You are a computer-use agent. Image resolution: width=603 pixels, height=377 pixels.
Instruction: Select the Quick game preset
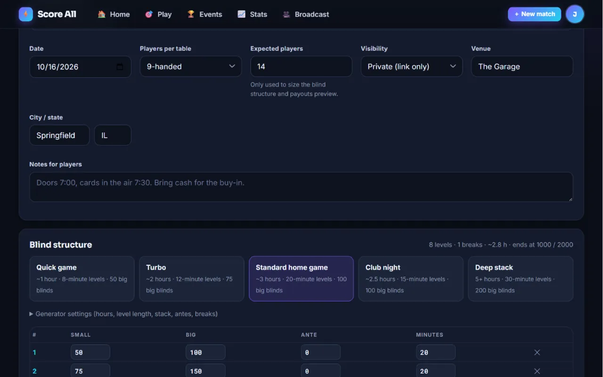click(x=82, y=279)
